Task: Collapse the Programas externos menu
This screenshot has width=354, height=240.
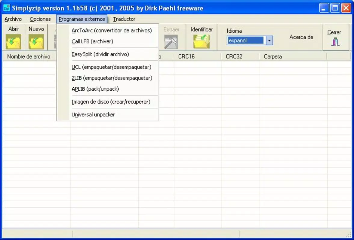Action: click(x=82, y=19)
